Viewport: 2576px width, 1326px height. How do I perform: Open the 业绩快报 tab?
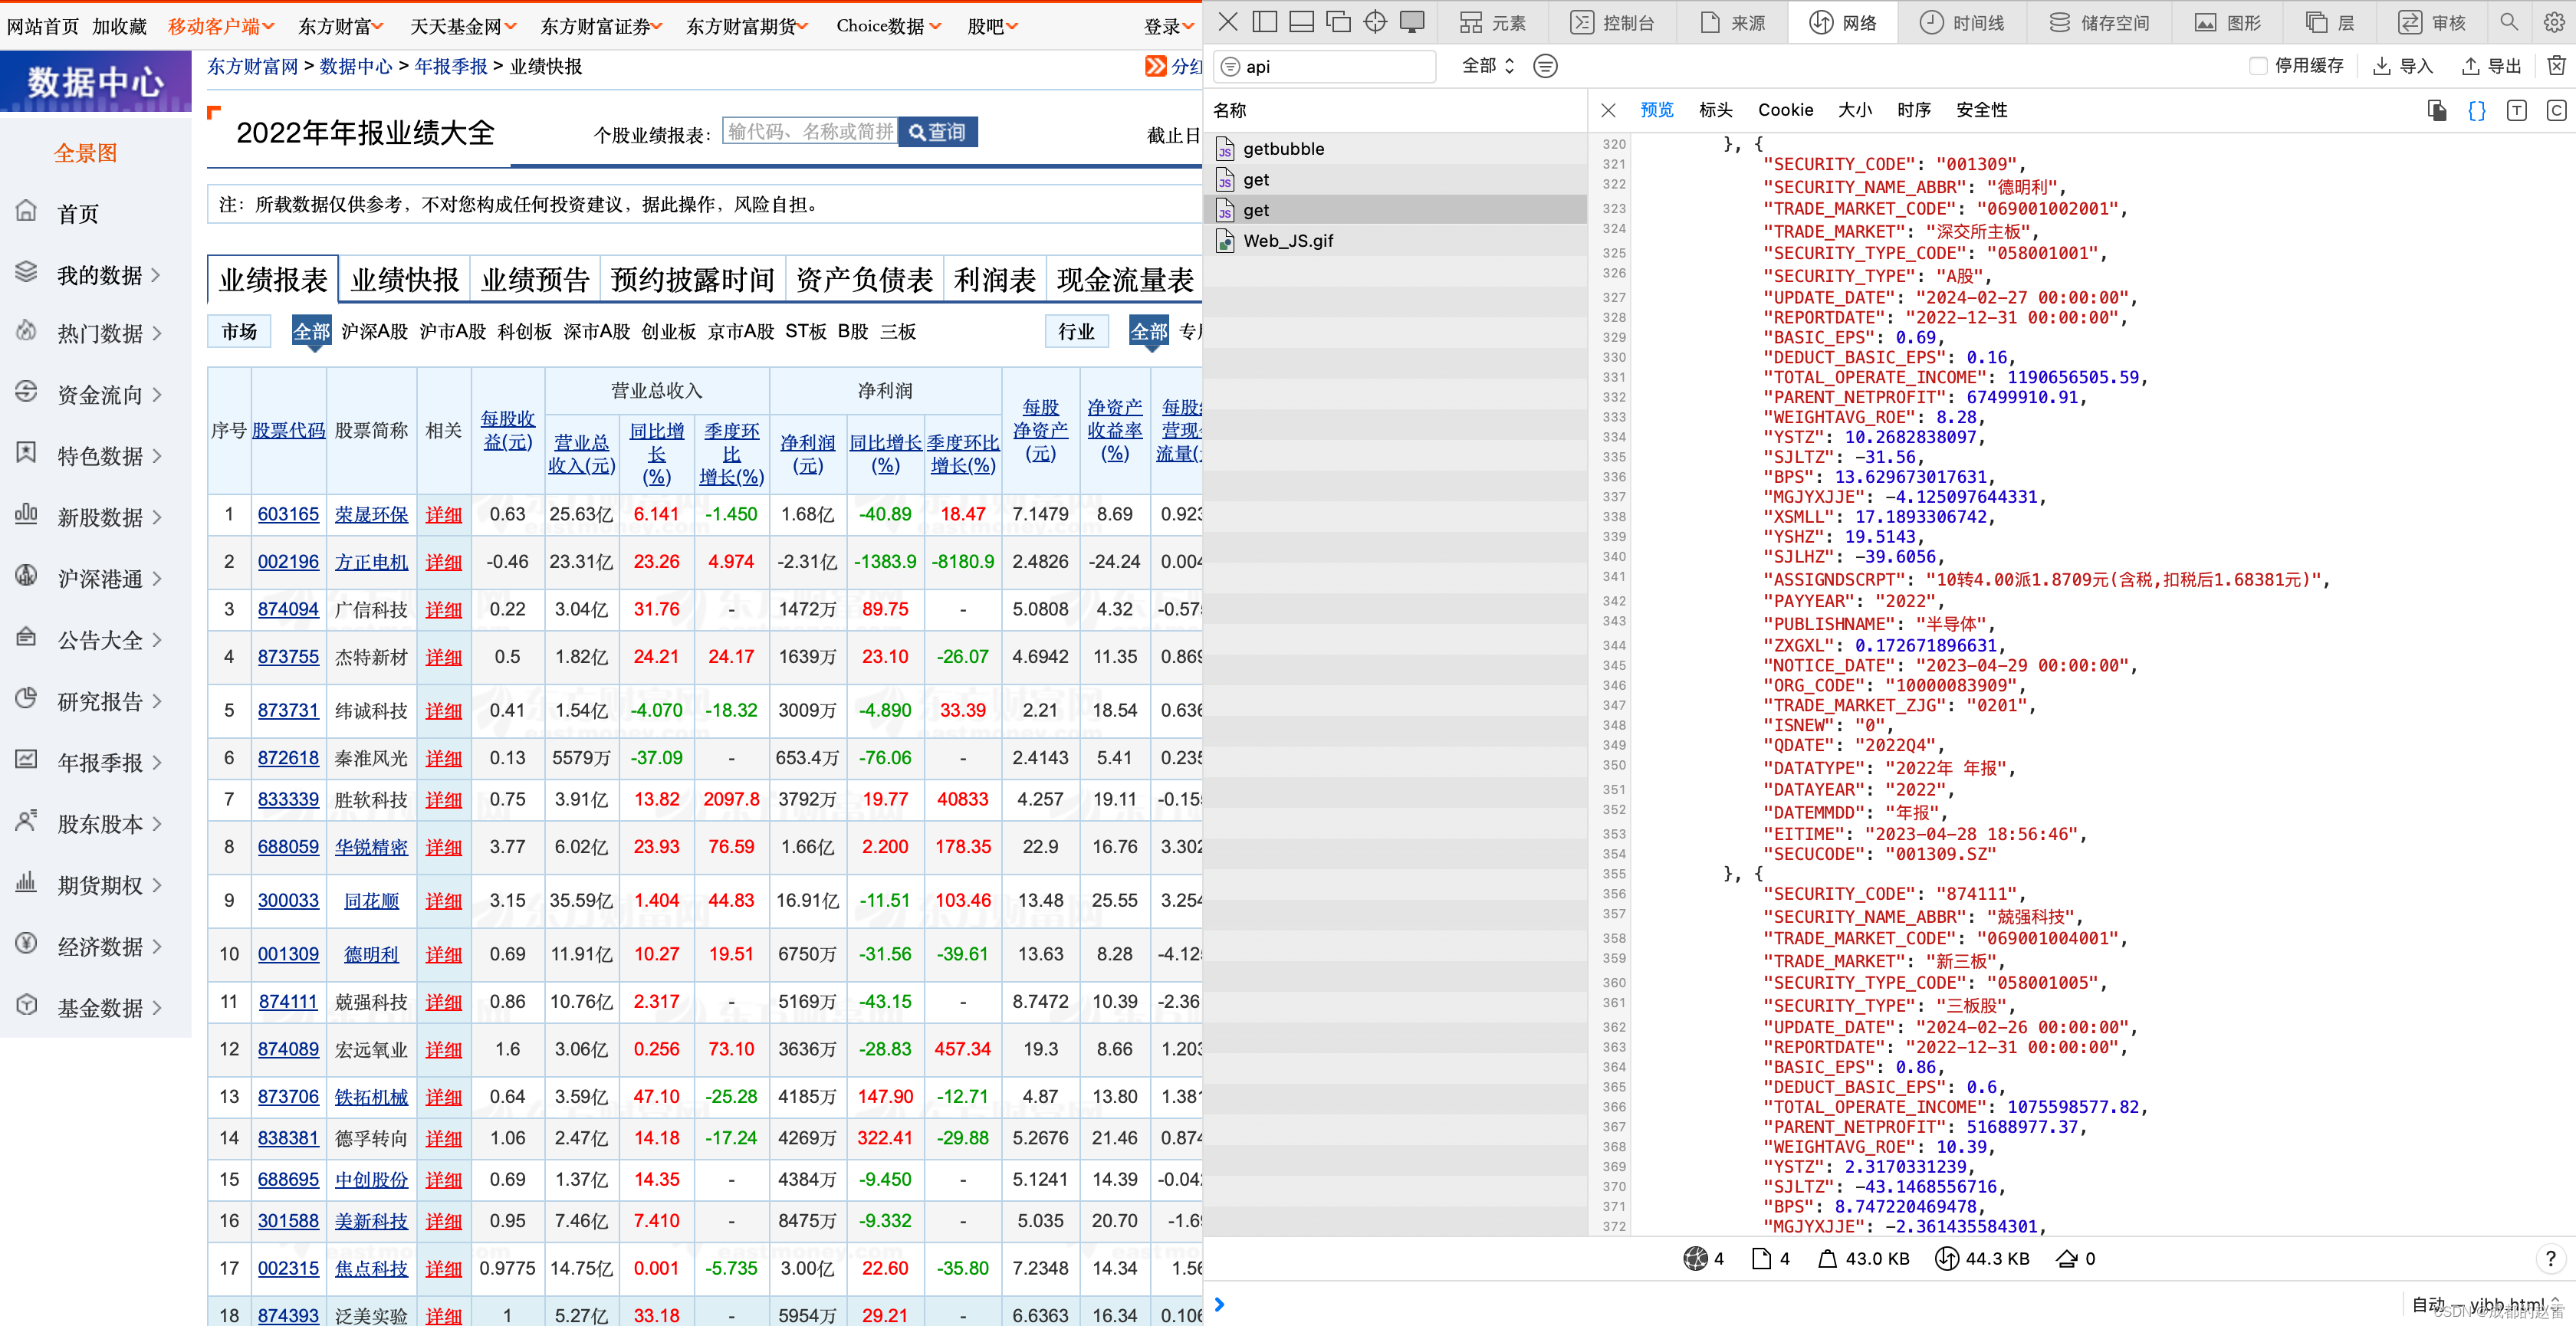[404, 279]
